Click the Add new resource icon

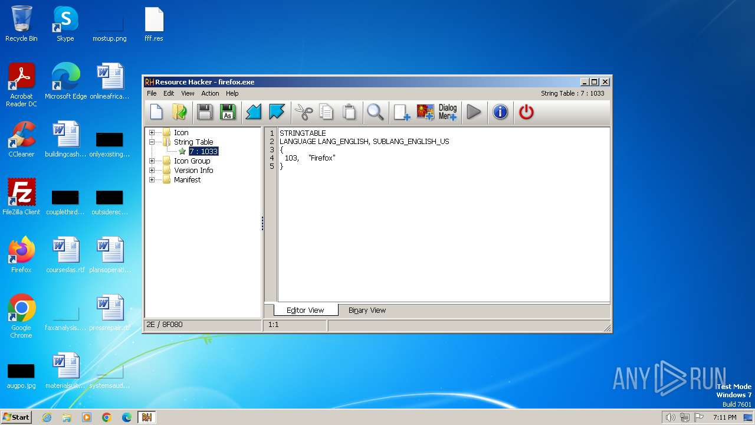click(x=402, y=112)
